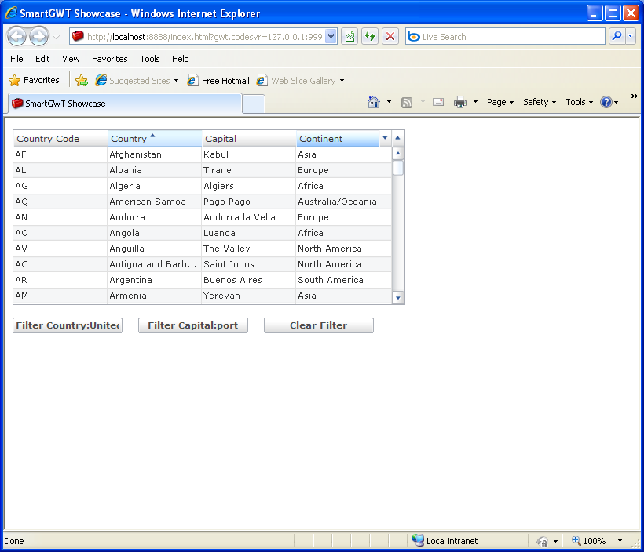The image size is (644, 552).
Task: Open the Edit menu
Action: [42, 59]
